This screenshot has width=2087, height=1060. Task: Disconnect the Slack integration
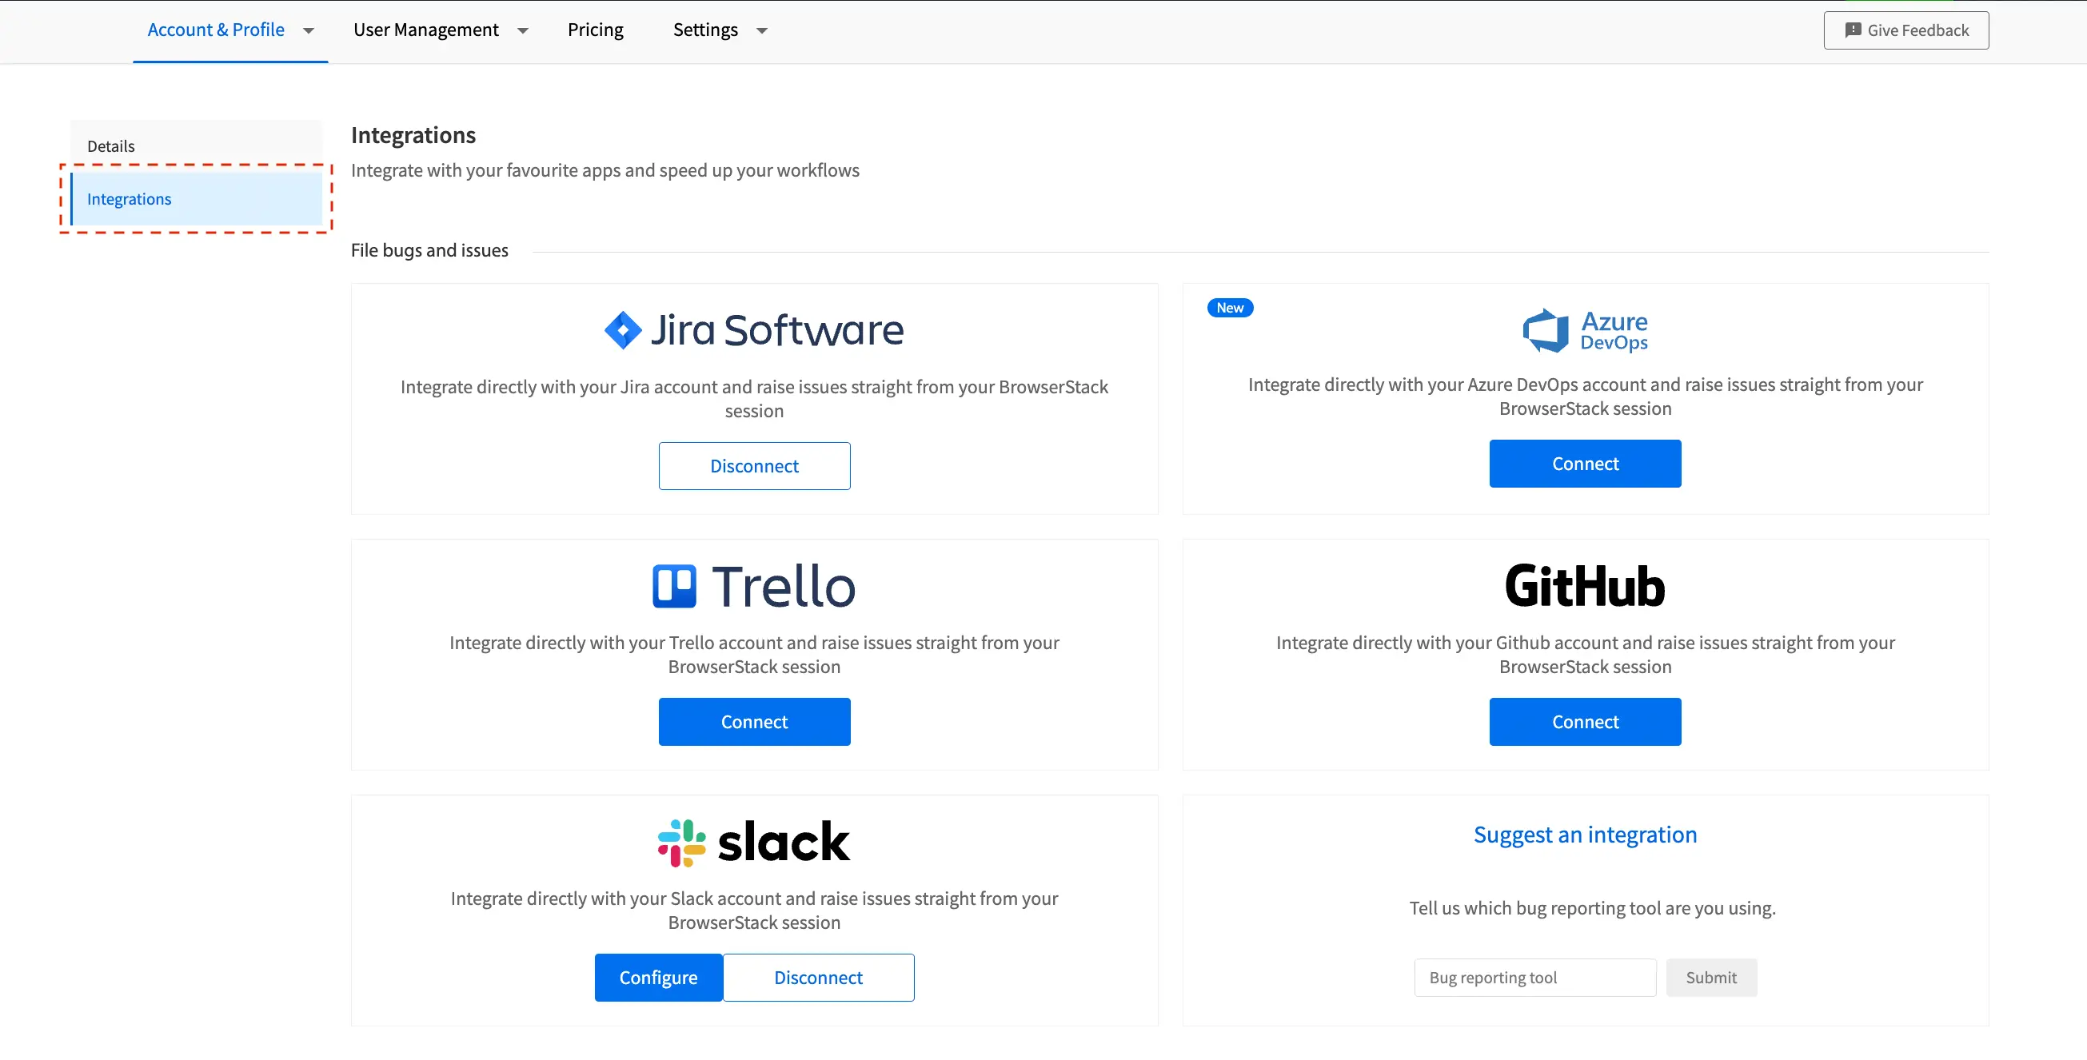[x=817, y=977]
